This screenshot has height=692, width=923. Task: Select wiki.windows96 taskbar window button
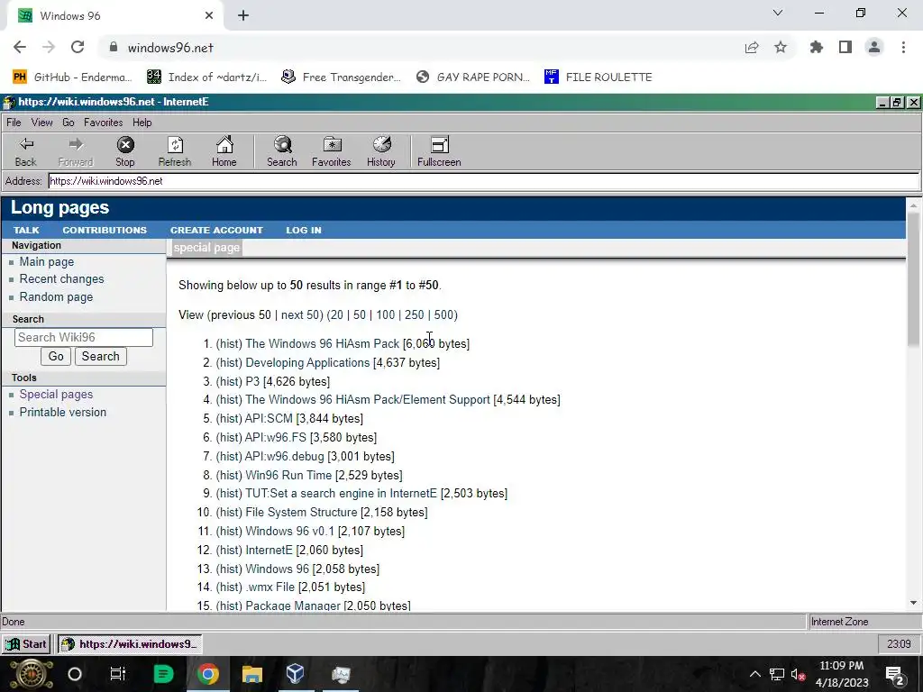pyautogui.click(x=130, y=643)
